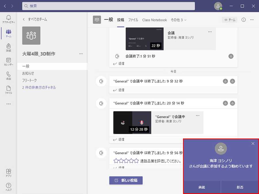Open the Calendar (カレンダー) sidebar icon
The height and width of the screenshot is (194, 259).
tap(8, 62)
